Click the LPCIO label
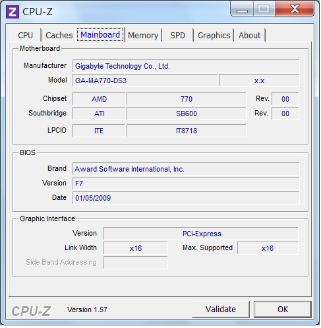This screenshot has height=328, width=321. pyautogui.click(x=57, y=130)
